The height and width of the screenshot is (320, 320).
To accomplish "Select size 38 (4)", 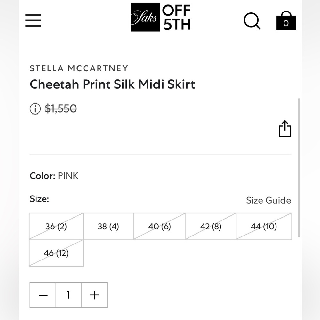I will pyautogui.click(x=108, y=226).
